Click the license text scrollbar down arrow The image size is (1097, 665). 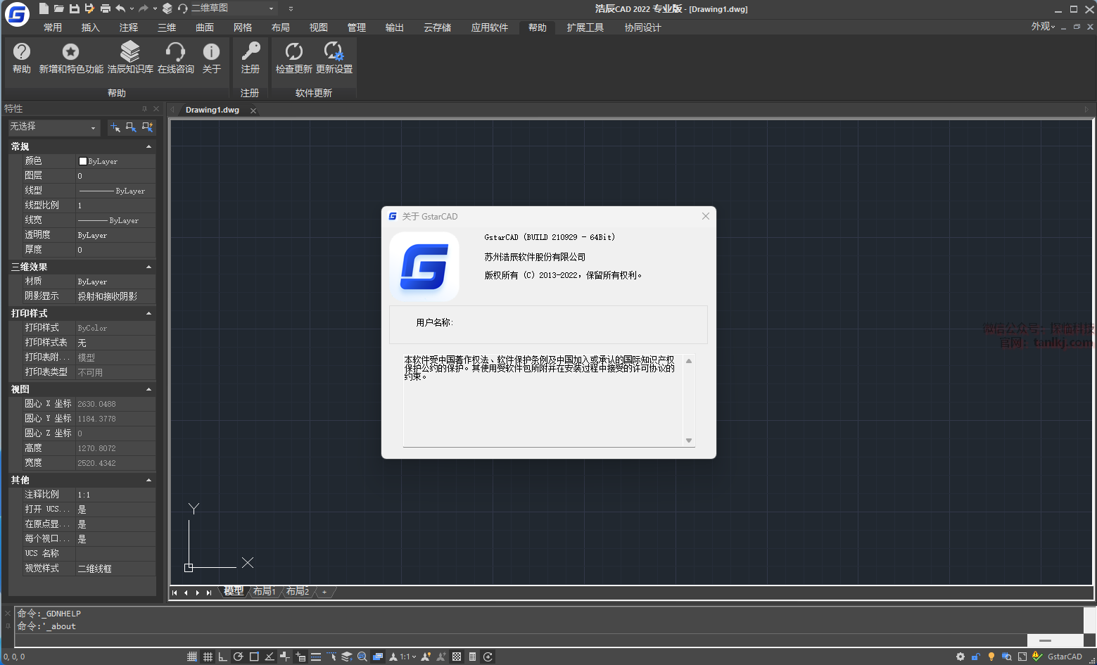click(x=689, y=441)
